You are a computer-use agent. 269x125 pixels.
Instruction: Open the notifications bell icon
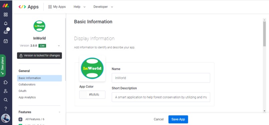point(6,23)
